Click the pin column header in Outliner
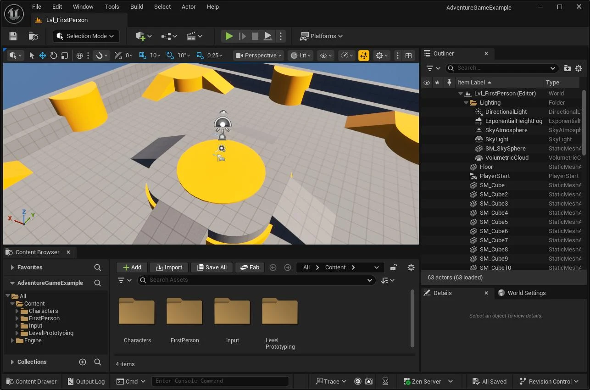 (x=449, y=83)
